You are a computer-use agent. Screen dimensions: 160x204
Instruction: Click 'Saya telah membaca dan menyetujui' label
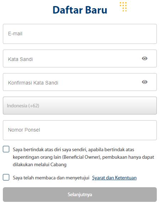51,178
